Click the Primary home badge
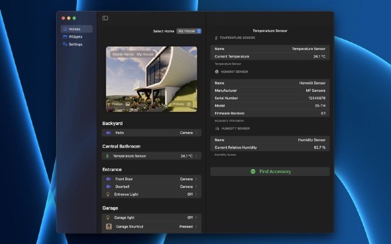This screenshot has height=244, width=391. pos(182,104)
